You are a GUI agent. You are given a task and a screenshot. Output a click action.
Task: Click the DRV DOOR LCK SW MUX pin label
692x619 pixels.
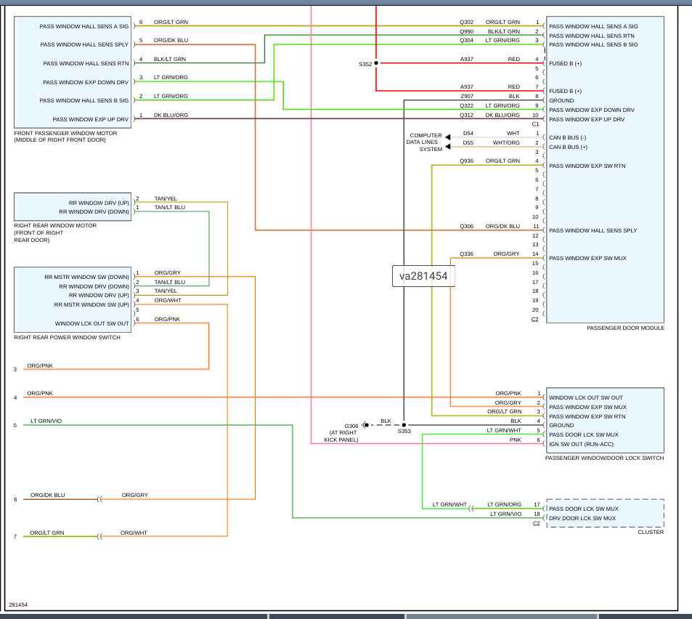click(582, 519)
